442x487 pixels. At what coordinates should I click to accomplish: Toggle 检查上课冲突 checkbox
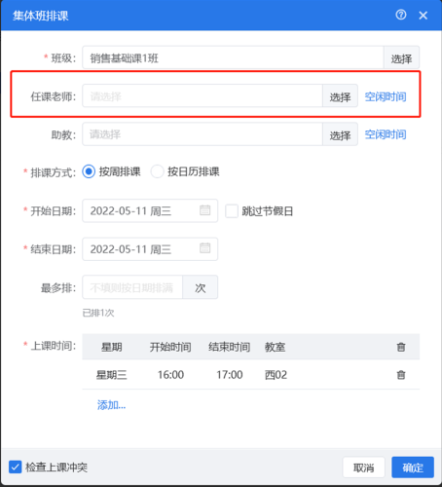point(15,467)
